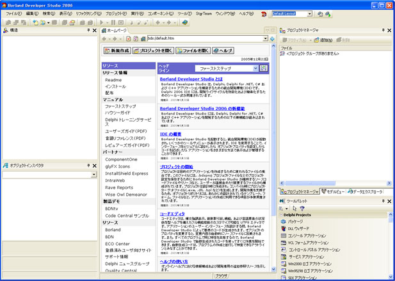395x281 pixels.
Task: Click the 新規作成 button
Action: [117, 51]
